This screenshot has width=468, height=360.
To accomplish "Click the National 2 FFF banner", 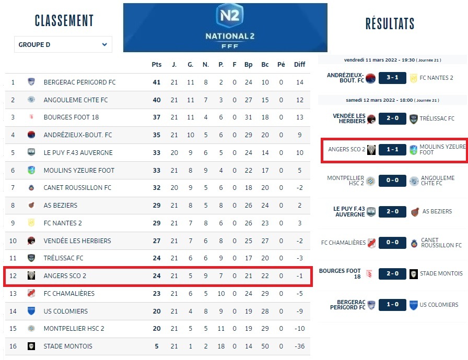I will pyautogui.click(x=225, y=28).
